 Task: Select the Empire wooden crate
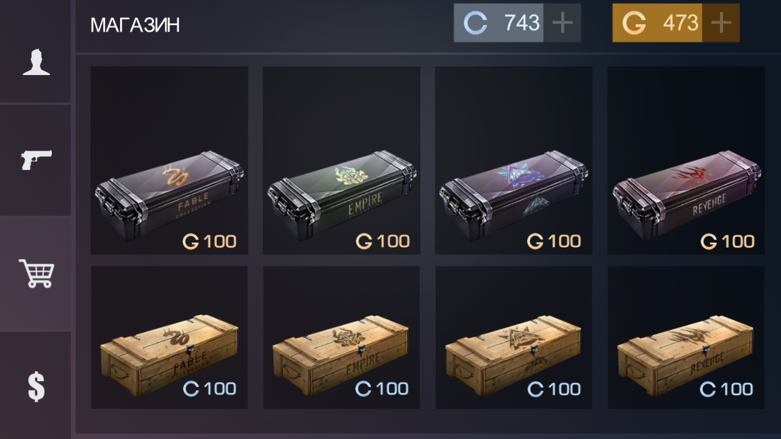tap(341, 337)
